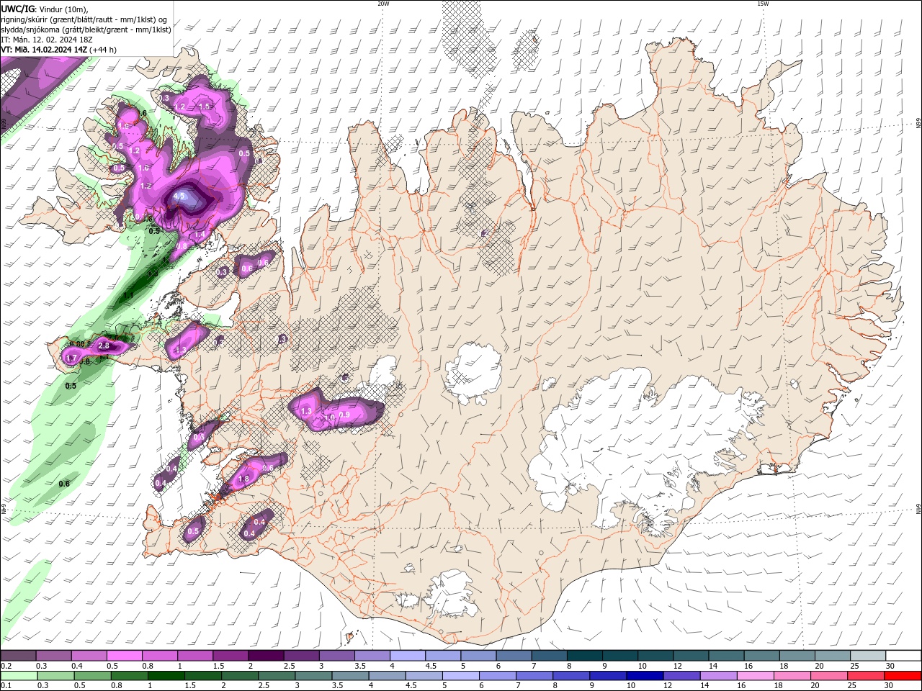Select snow legend swatch between 14 and 16

click(726, 656)
